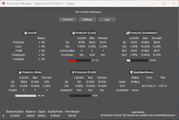The height and width of the screenshot is (120, 179).
Task: Open the Overview tab
Action: [x=68, y=19]
